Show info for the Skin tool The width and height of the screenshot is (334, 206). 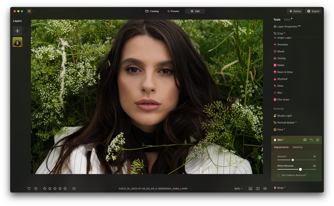pyautogui.click(x=318, y=140)
